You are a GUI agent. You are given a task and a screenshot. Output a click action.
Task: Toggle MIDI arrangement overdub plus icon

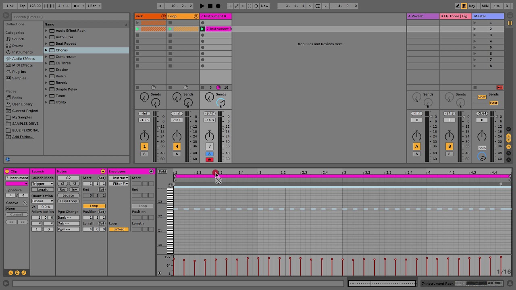230,6
